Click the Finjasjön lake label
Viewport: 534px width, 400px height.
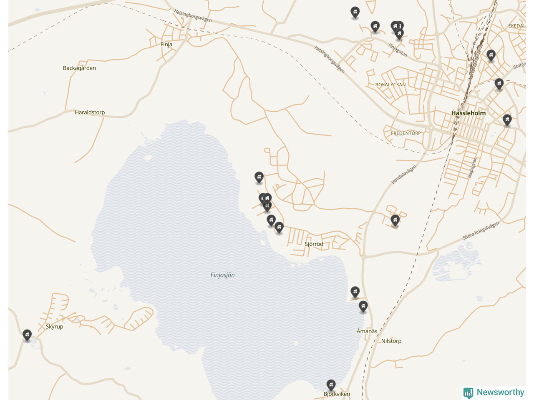click(222, 275)
